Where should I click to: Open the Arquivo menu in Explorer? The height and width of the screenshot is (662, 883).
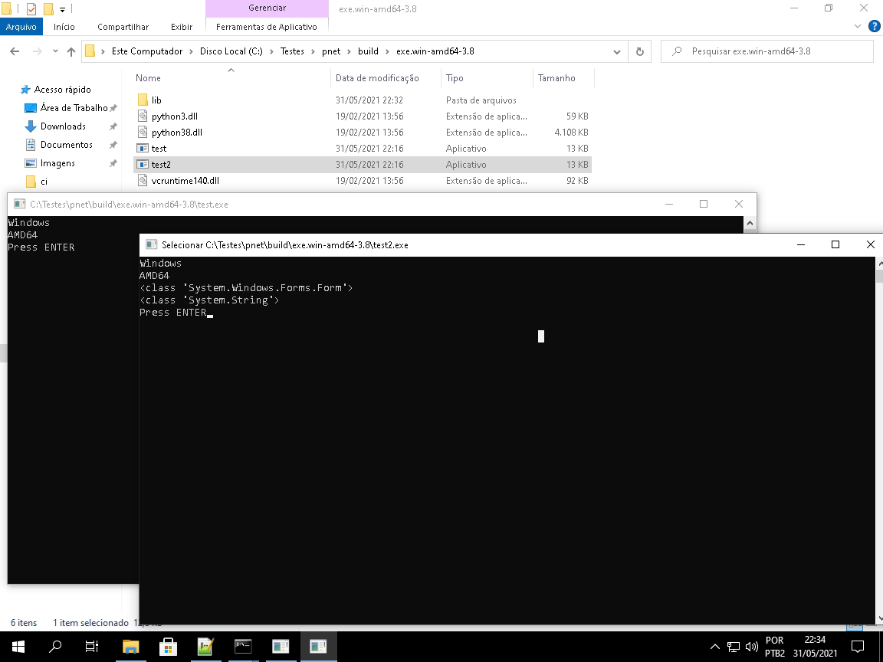coord(21,27)
